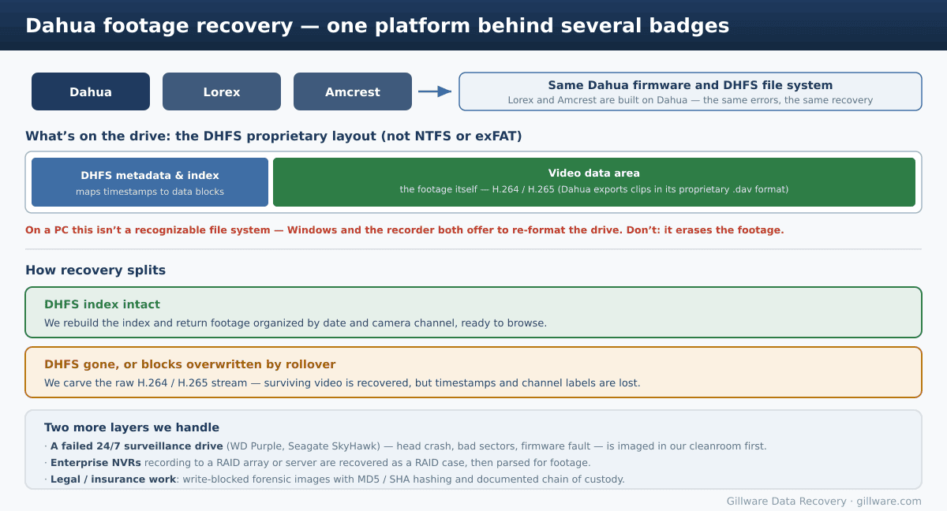Select the 'Same Dahua firmware and DHFS file system' box

[691, 91]
